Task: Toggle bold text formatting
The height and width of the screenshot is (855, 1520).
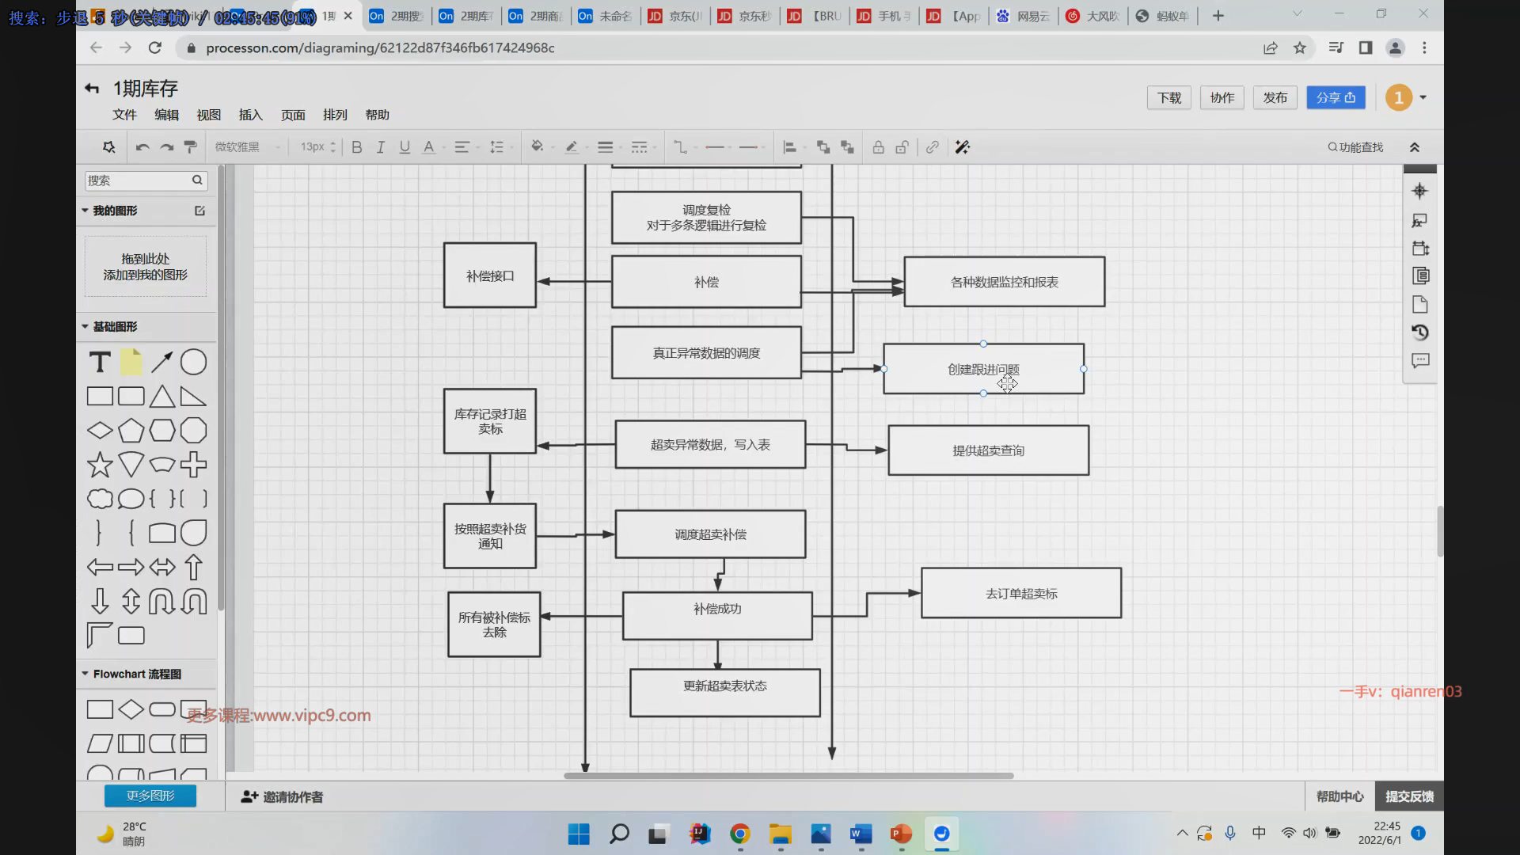Action: tap(357, 147)
